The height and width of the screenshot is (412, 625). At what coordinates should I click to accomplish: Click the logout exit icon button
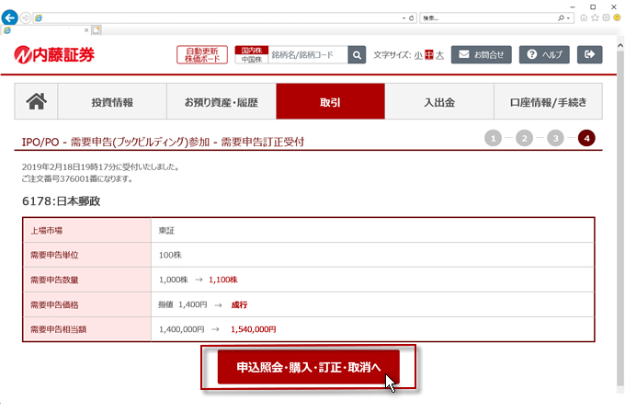click(589, 54)
